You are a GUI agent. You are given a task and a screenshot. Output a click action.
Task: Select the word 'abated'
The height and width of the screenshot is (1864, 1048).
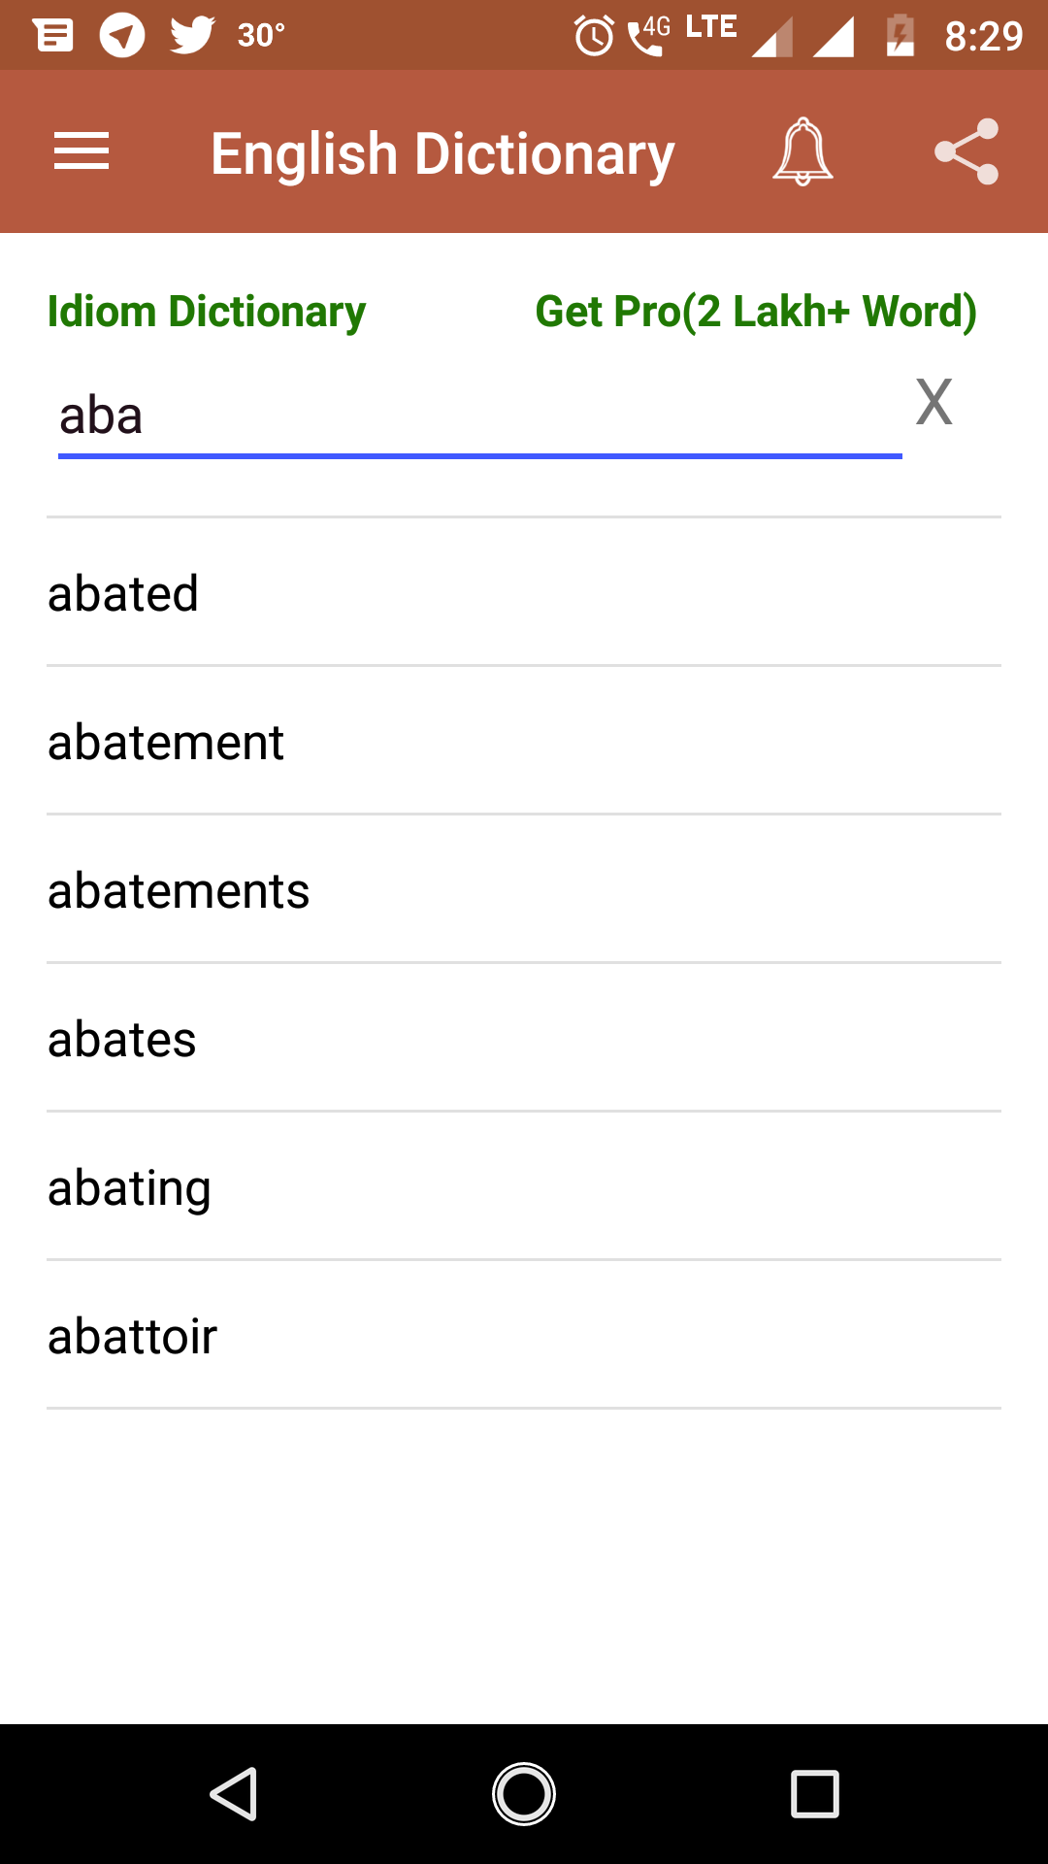[x=124, y=593]
